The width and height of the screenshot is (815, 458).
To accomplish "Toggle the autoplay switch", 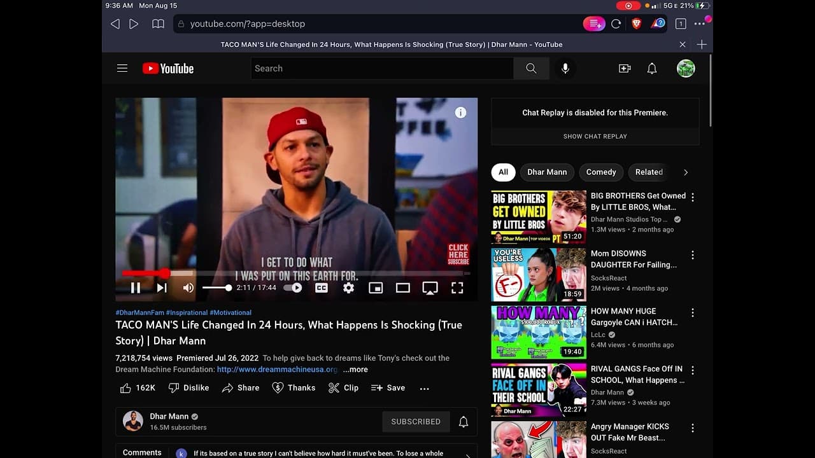I will (293, 288).
